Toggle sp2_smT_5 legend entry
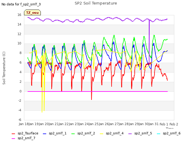This screenshot has height=144, width=192. [x=140, y=133]
